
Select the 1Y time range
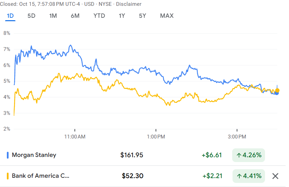[x=122, y=16]
